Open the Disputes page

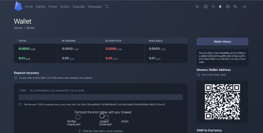[x=79, y=7]
